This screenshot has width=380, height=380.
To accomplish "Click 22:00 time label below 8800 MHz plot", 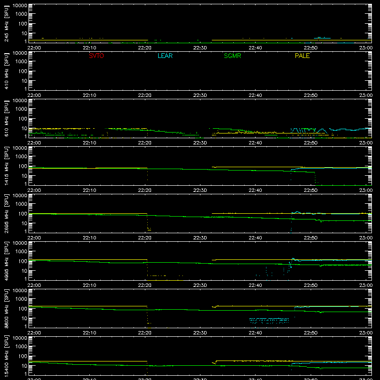I will pyautogui.click(x=34, y=333).
